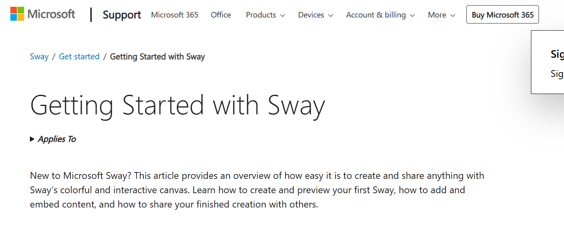Image resolution: width=564 pixels, height=239 pixels.
Task: Click the sign-in popup's second text line
Action: 556,73
